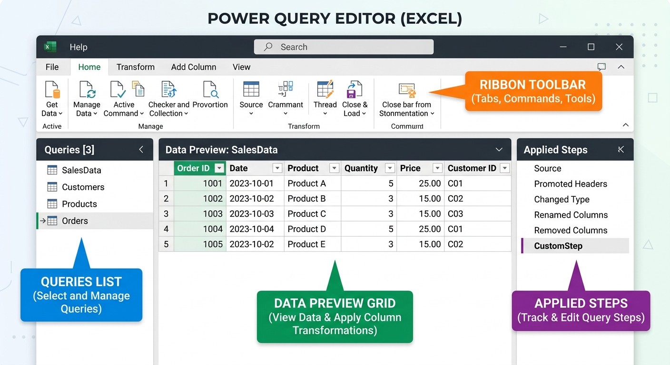The height and width of the screenshot is (365, 670).
Task: Switch to the View tab
Action: pos(241,67)
